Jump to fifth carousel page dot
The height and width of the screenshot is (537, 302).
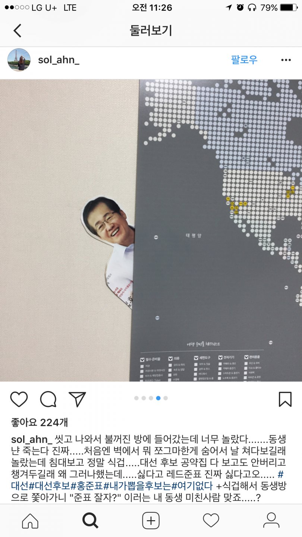(x=166, y=398)
